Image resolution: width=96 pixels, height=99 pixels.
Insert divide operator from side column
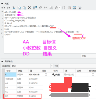[x=2, y=22]
